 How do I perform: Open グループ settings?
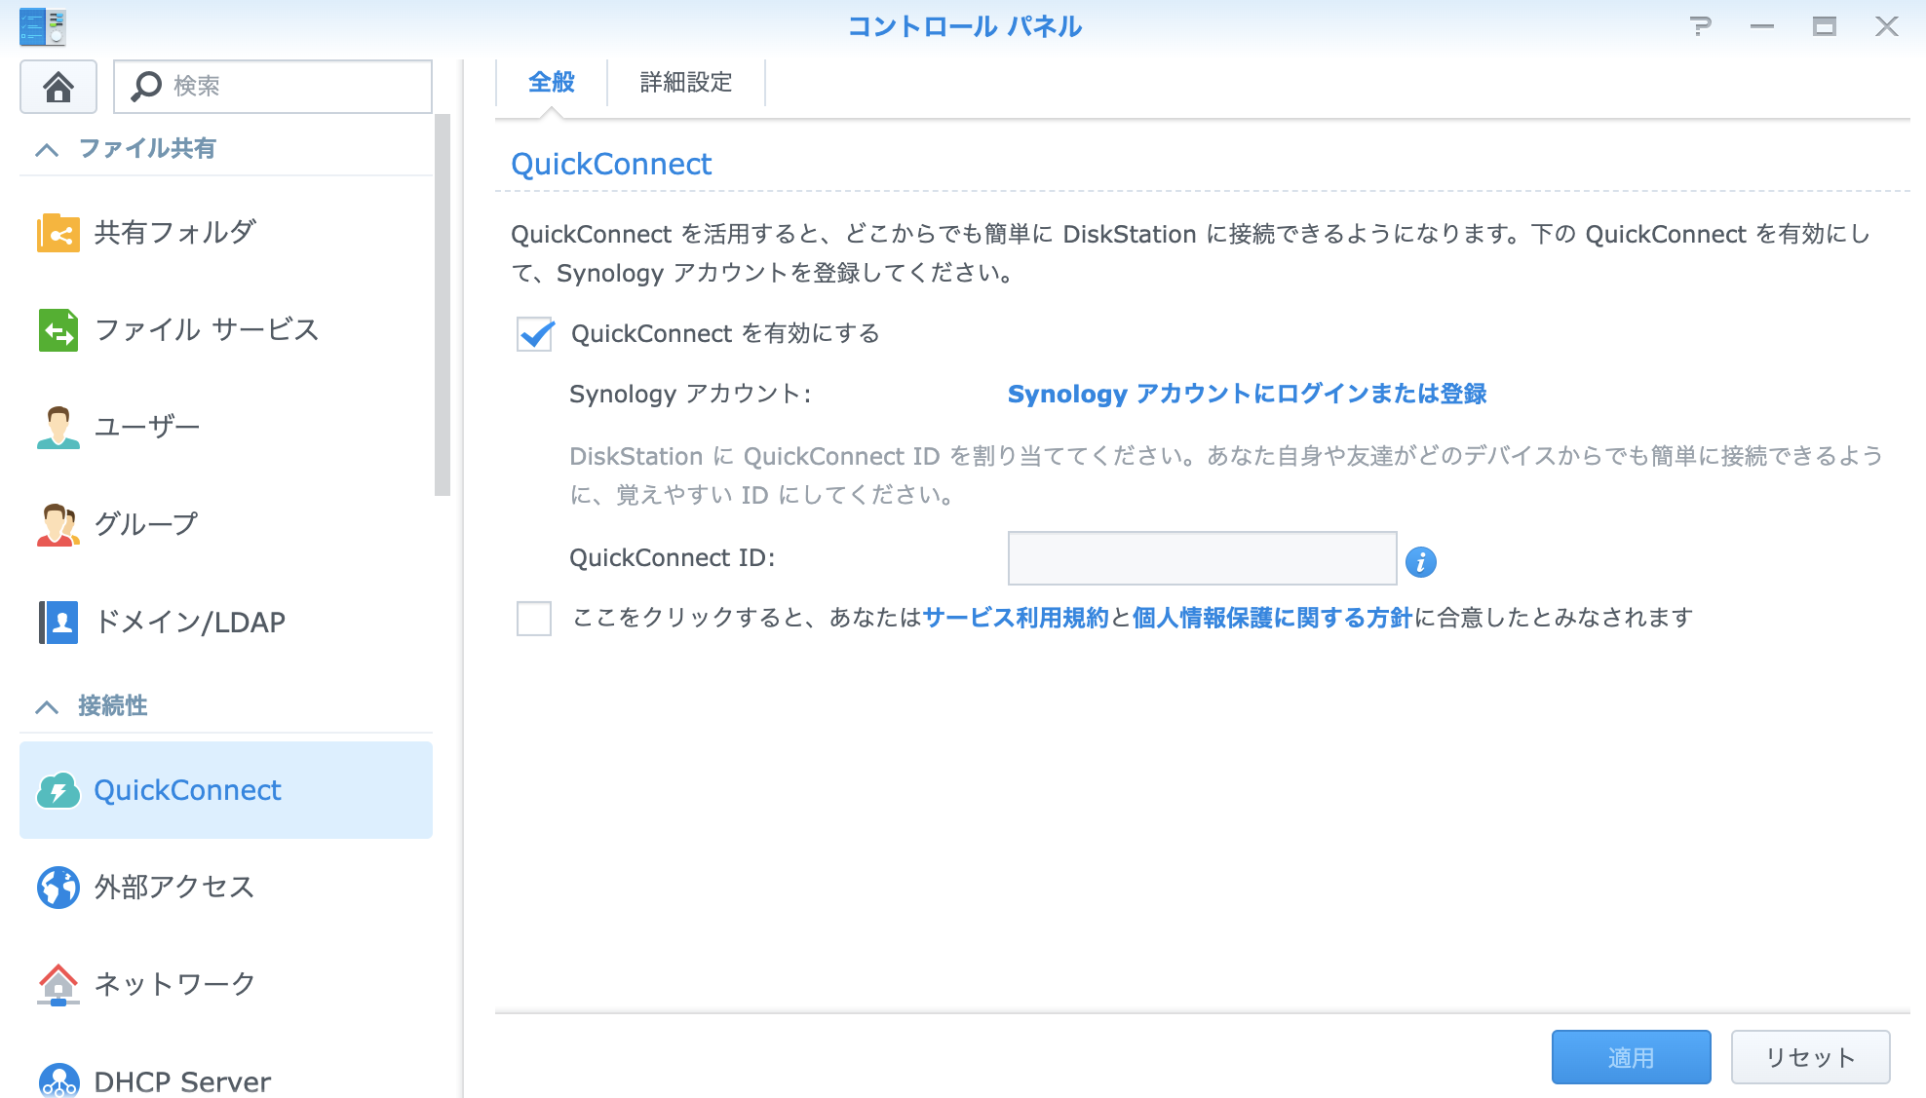click(x=226, y=525)
